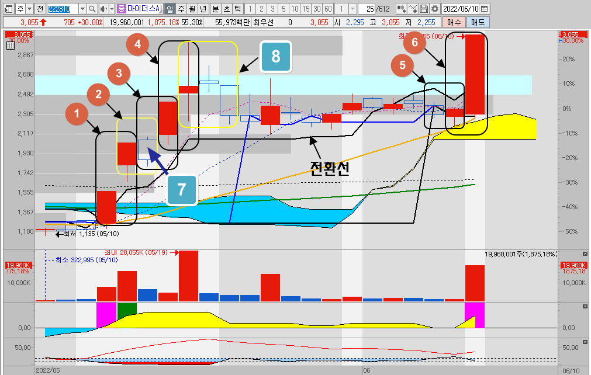Image resolution: width=591 pixels, height=375 pixels.
Task: Choose the 3 interval button
Action: tap(272, 9)
